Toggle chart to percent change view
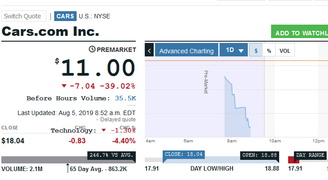The image size is (328, 180). [269, 51]
